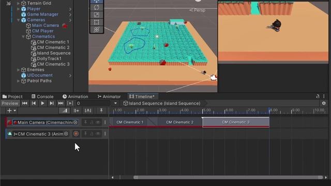331x186 pixels.
Task: Toggle the Timeline marker pin button
Action: coord(101,110)
